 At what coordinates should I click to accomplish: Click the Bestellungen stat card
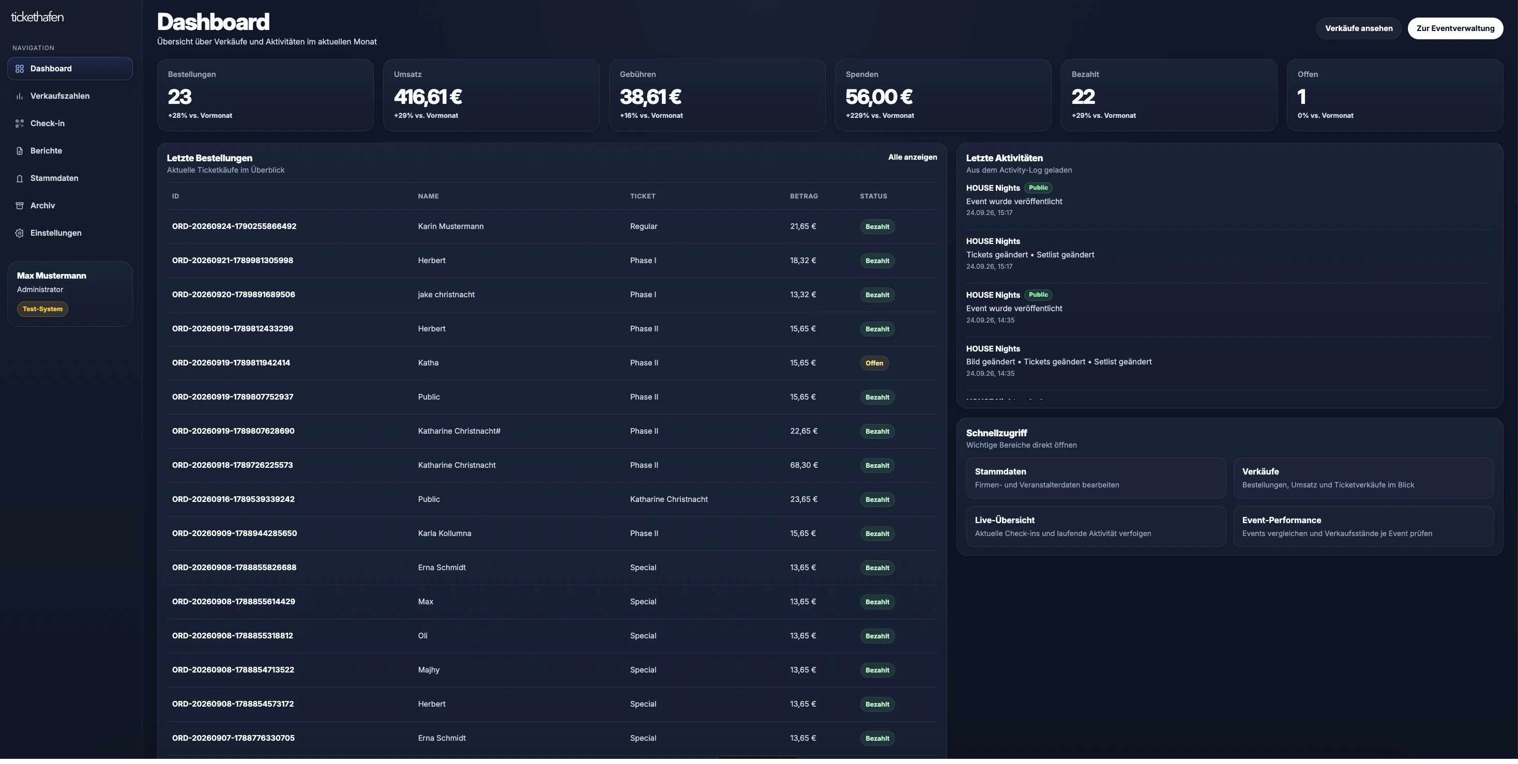point(265,96)
